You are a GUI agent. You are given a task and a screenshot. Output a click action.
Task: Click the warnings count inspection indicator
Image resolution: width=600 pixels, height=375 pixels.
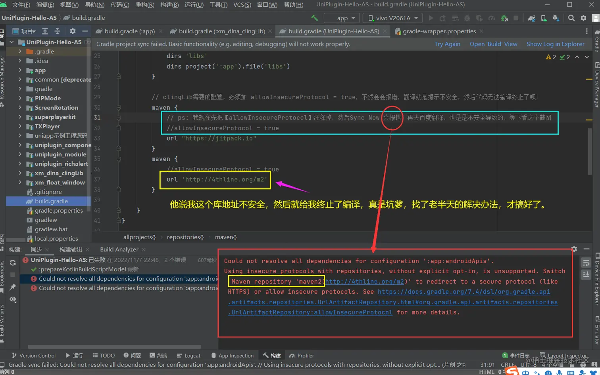pos(551,57)
